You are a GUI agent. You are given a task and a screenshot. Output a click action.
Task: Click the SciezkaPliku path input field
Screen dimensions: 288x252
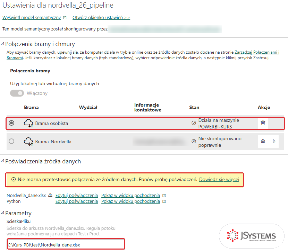click(x=66, y=245)
